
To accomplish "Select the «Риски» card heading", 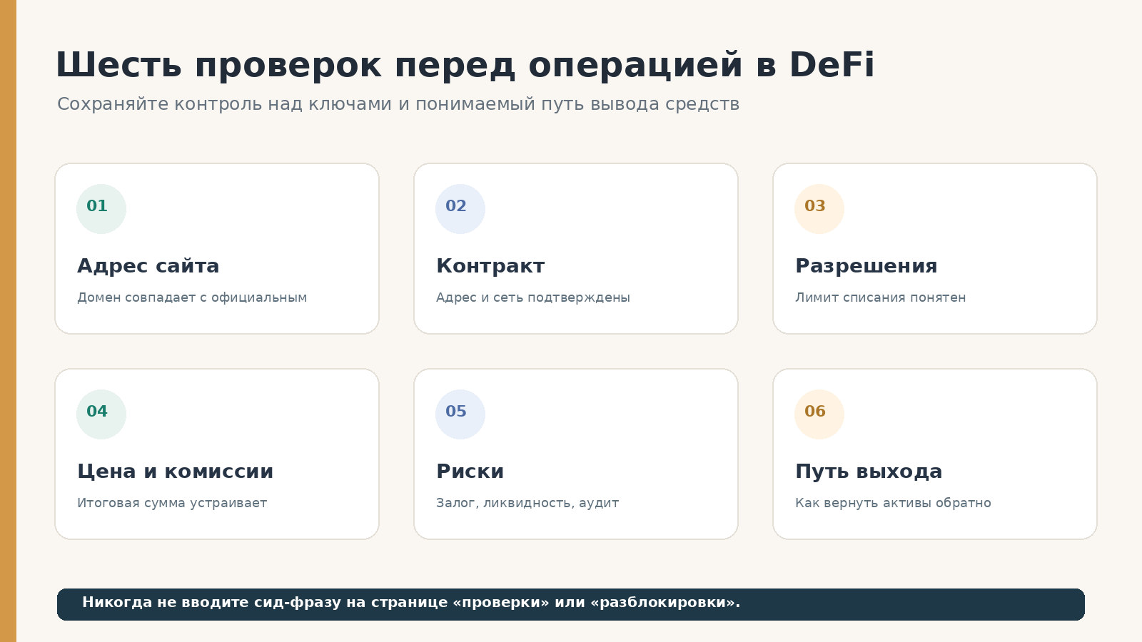I will pyautogui.click(x=470, y=472).
